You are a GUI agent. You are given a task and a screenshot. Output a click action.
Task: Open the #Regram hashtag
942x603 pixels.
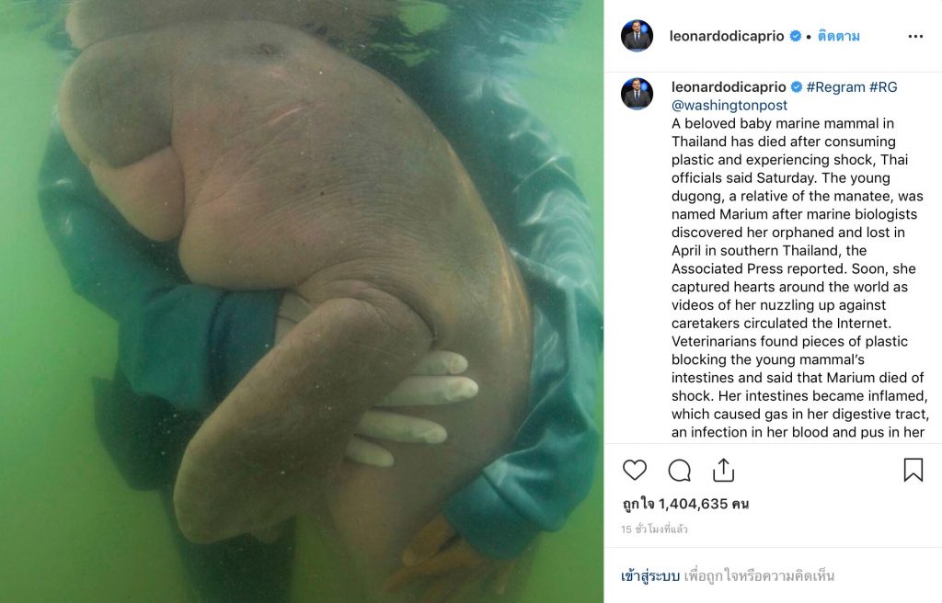835,87
